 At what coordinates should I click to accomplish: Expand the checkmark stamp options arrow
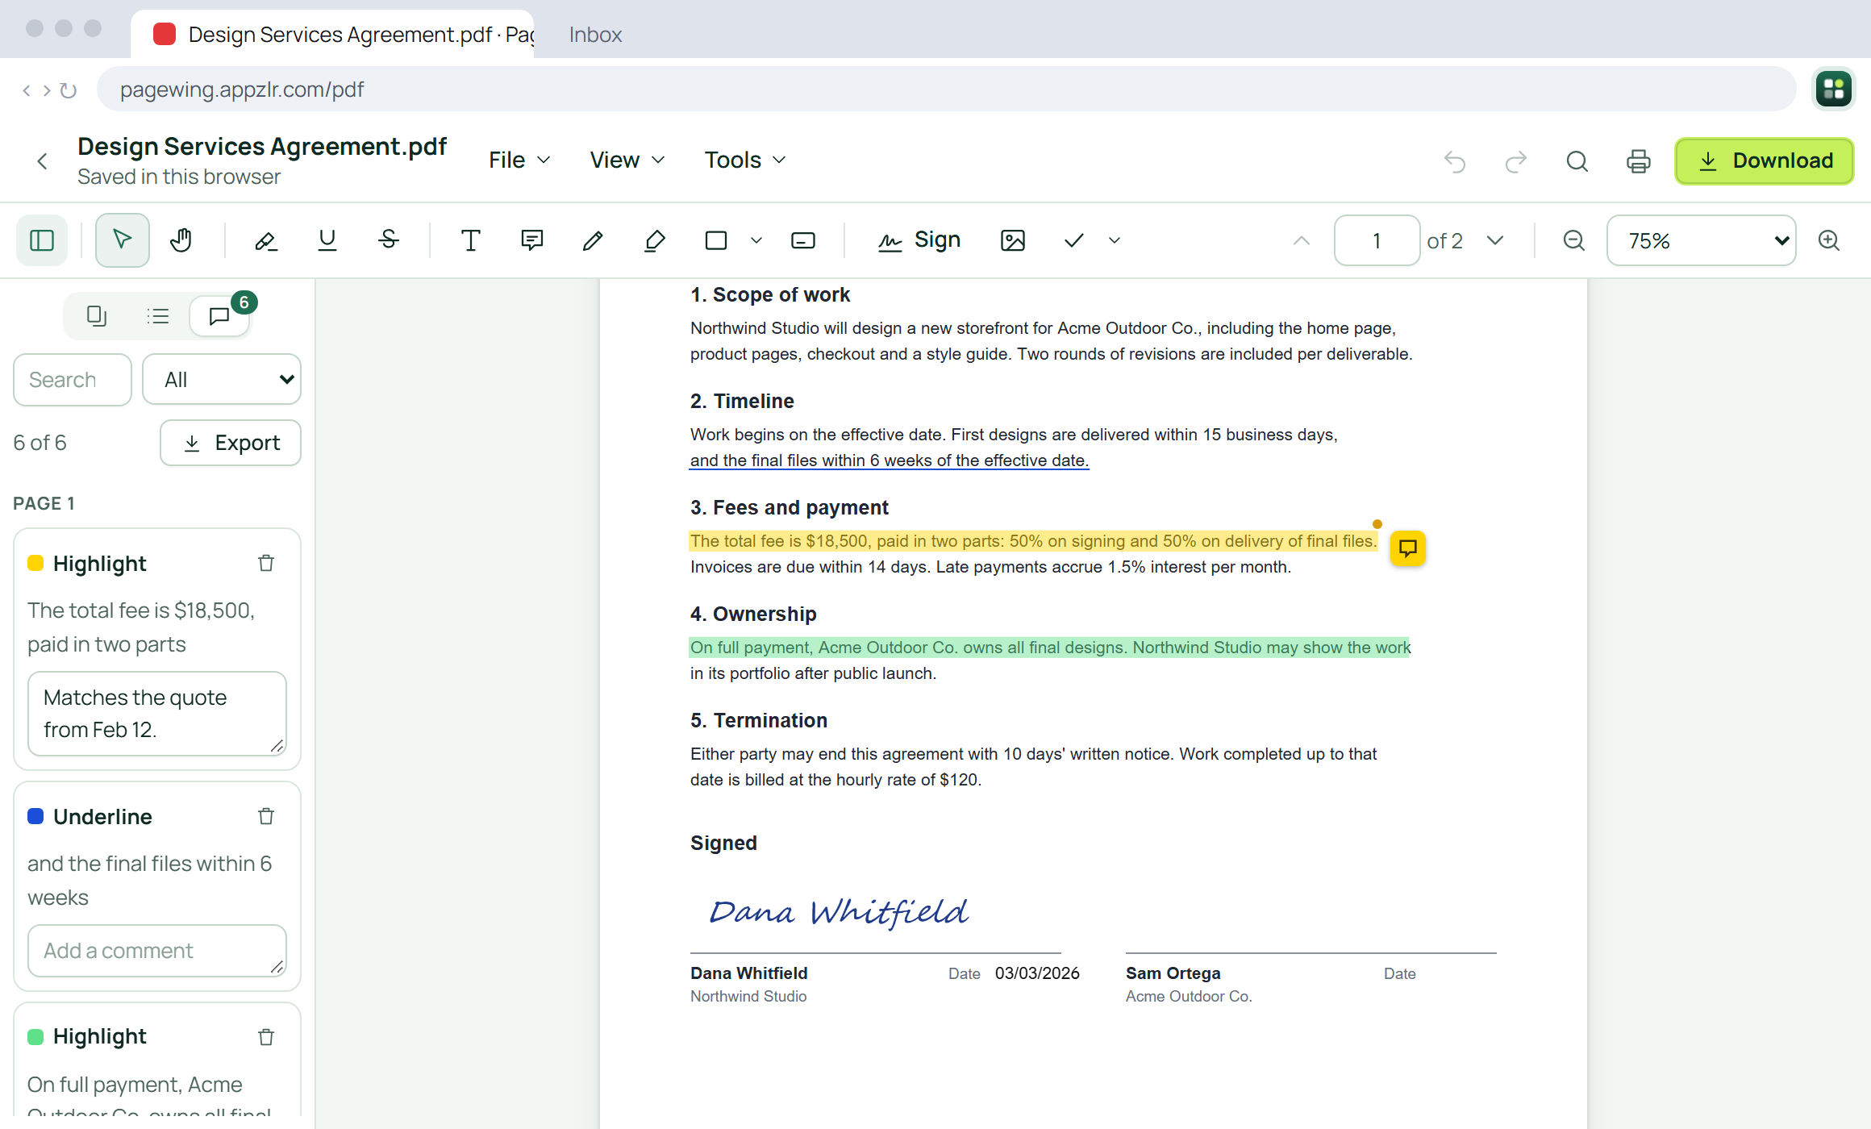pyautogui.click(x=1115, y=240)
